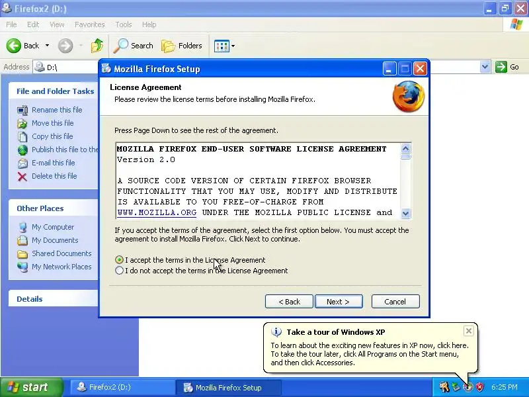Click the Windows flag logo in Explorer
Image resolution: width=529 pixels, height=397 pixels.
pos(516,24)
